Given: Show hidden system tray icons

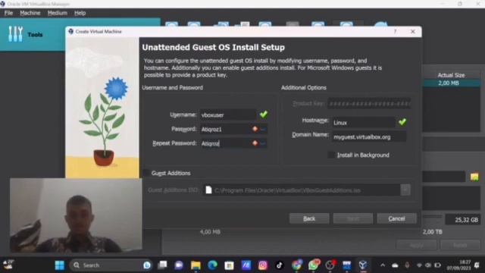Looking at the screenshot, I should pyautogui.click(x=383, y=265).
